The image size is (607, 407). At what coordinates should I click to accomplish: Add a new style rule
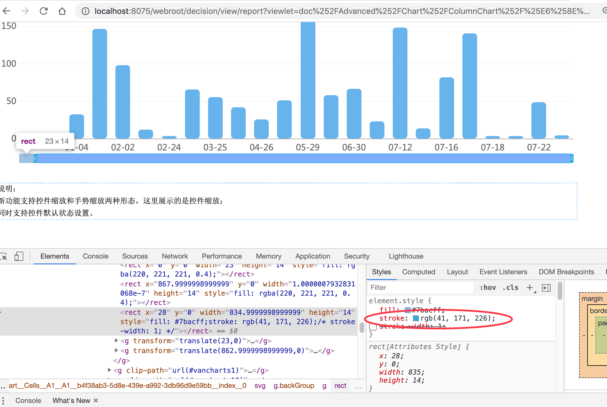pyautogui.click(x=530, y=288)
